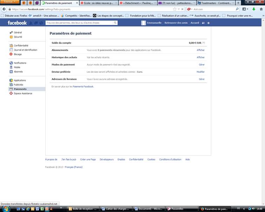Open Conditions d'utilisation footer link

point(170,159)
